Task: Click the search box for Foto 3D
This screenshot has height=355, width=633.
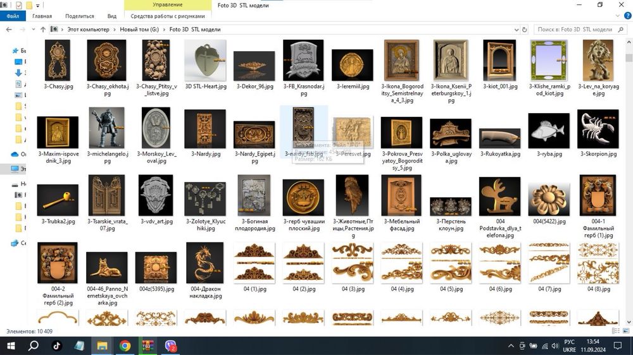Action: (580, 30)
